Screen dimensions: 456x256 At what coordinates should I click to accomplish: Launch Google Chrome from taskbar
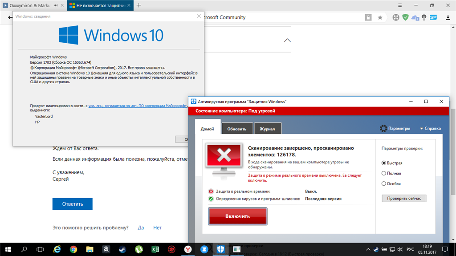click(73, 249)
